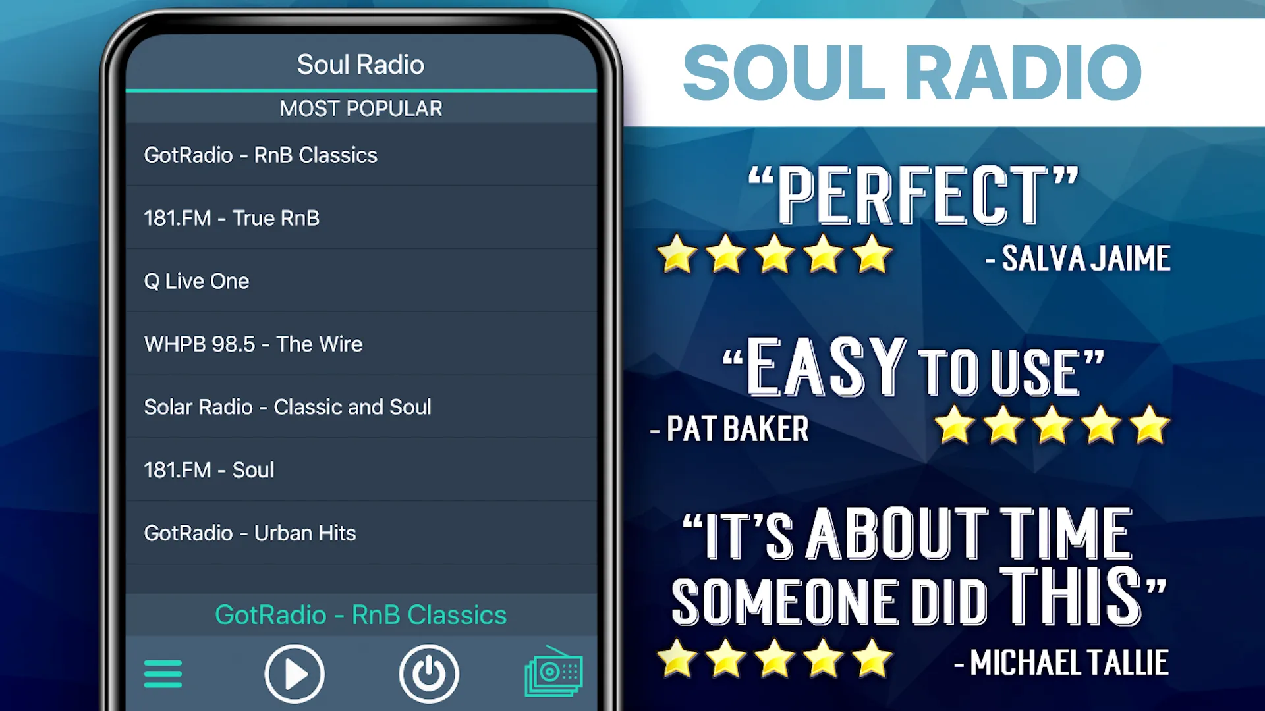This screenshot has width=1265, height=711.
Task: Select WHPB 98.5 - The Wire station
Action: coord(360,344)
